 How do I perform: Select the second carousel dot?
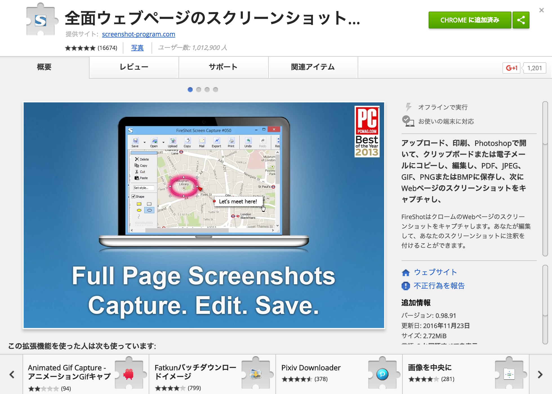click(x=199, y=89)
